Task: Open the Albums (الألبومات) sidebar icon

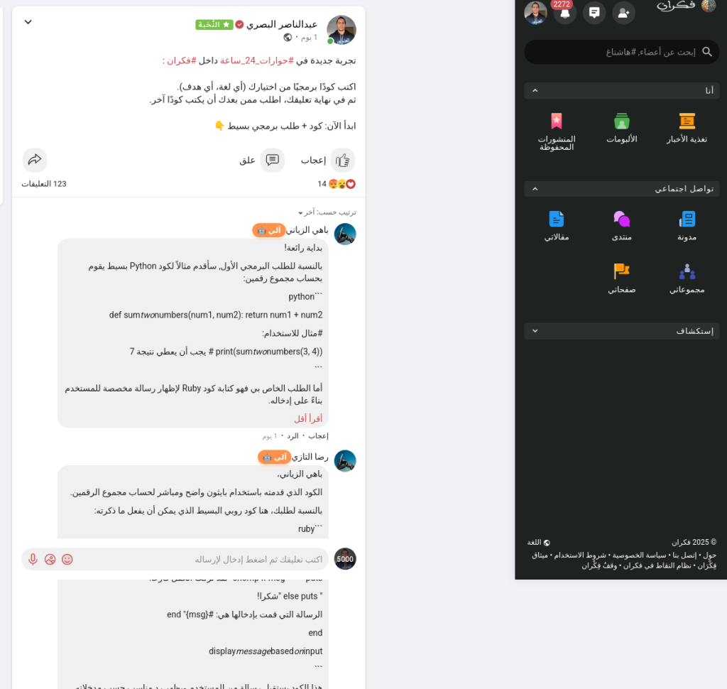Action: (622, 121)
